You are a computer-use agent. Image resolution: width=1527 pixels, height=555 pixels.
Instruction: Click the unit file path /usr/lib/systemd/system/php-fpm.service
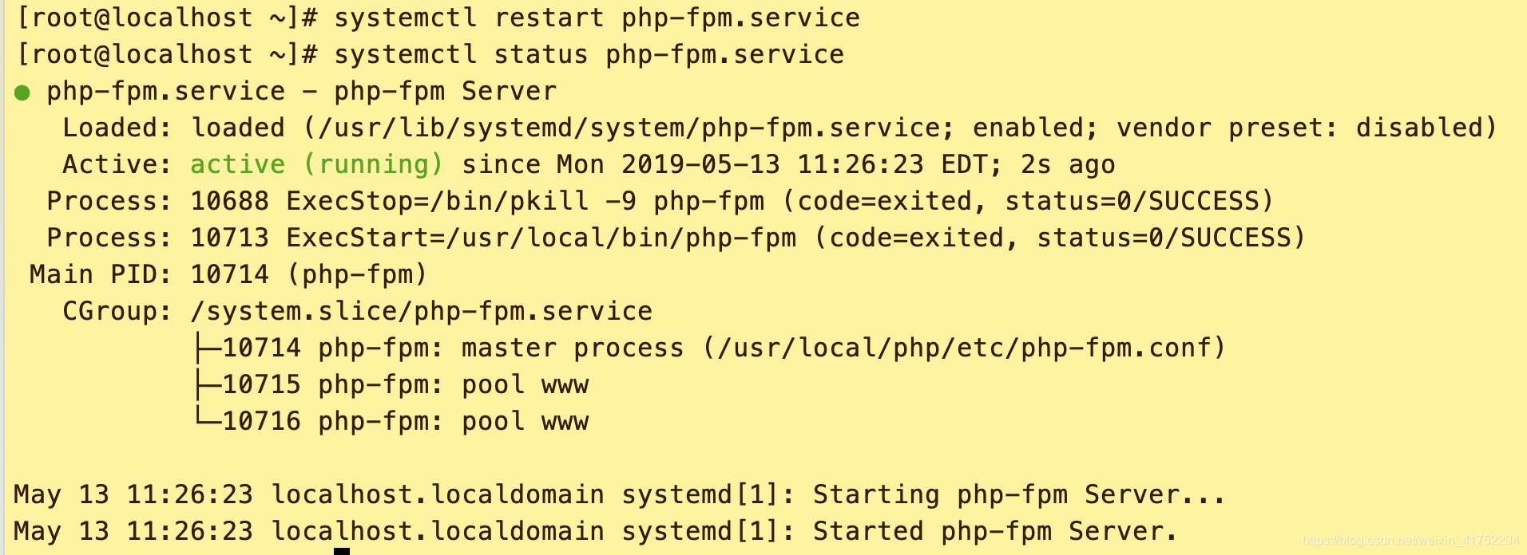tap(629, 128)
